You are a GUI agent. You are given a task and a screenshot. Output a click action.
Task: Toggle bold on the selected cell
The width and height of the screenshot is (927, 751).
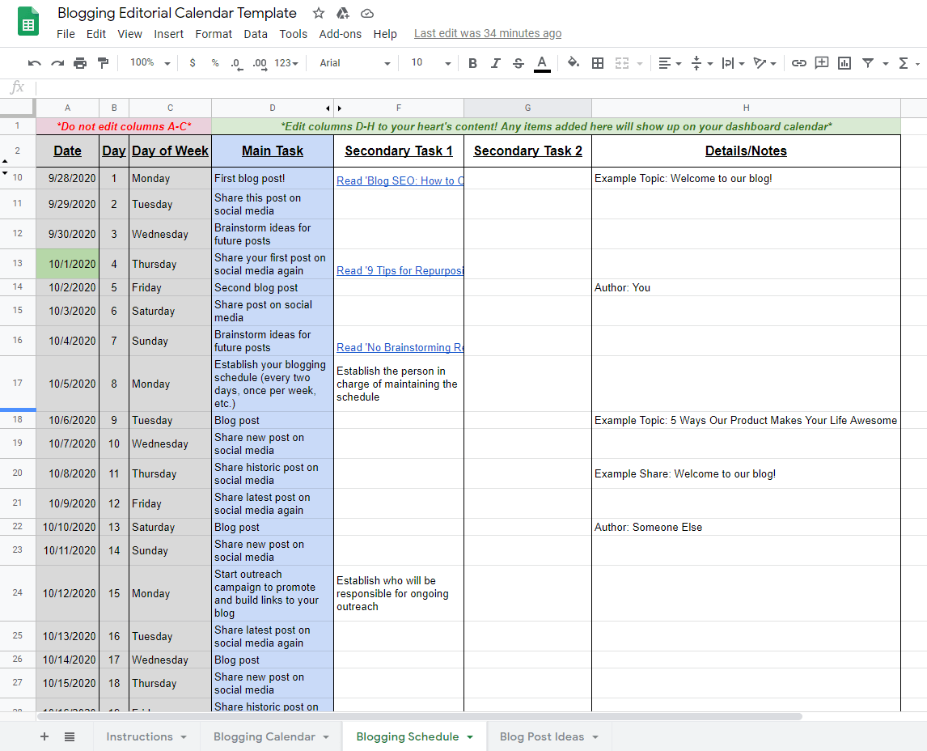tap(472, 62)
